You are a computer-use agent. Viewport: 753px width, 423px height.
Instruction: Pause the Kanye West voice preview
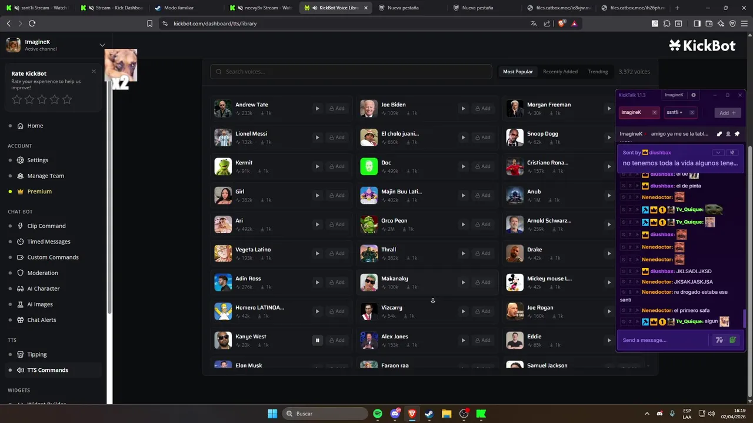point(317,340)
